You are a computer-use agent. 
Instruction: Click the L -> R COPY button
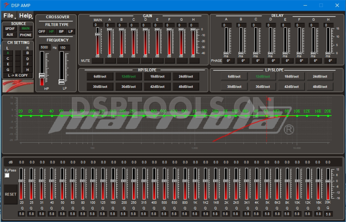[x=18, y=75]
